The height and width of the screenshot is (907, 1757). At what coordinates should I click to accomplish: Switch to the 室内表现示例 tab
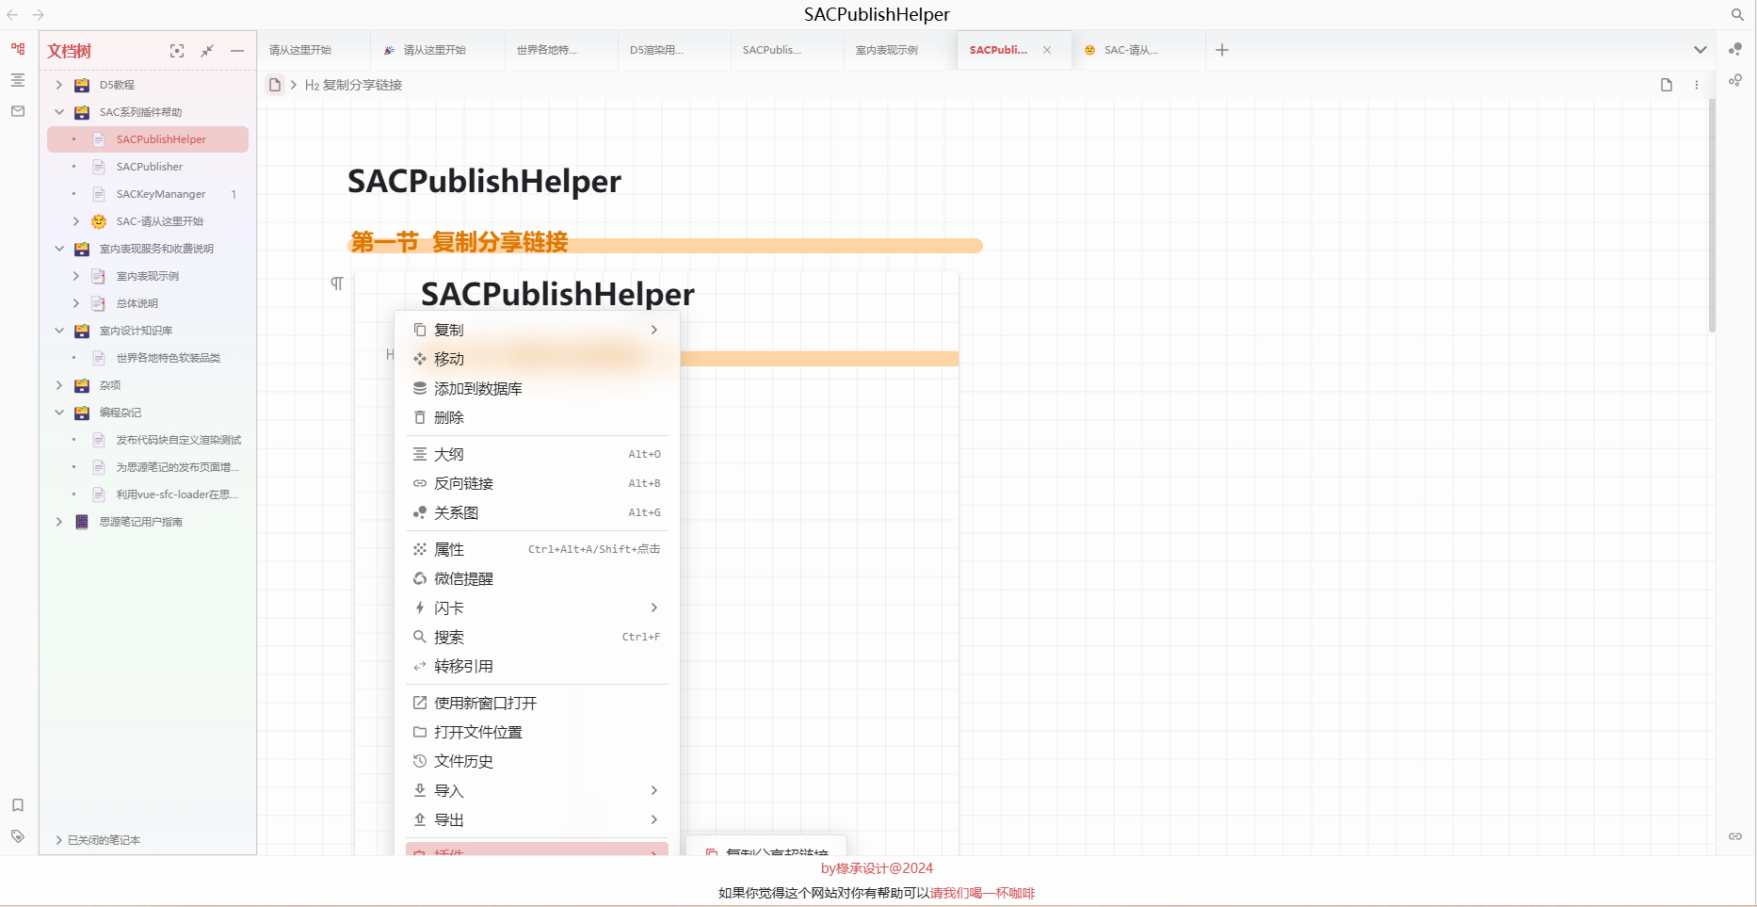coord(900,50)
